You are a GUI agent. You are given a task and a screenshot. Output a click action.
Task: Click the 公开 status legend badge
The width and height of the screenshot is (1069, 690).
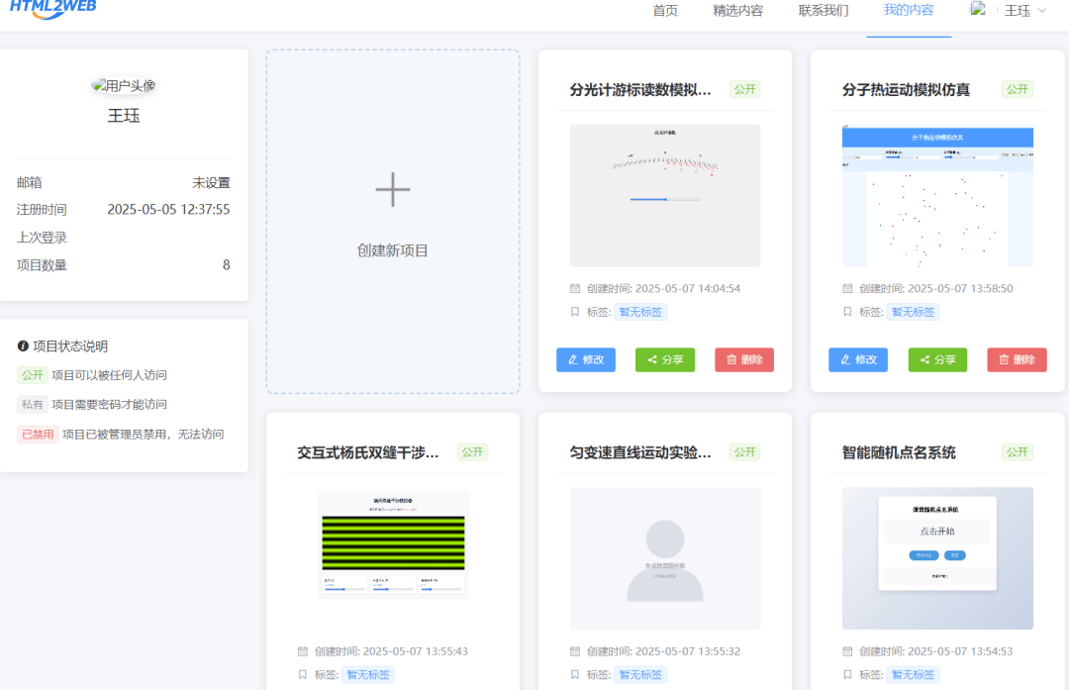[32, 375]
